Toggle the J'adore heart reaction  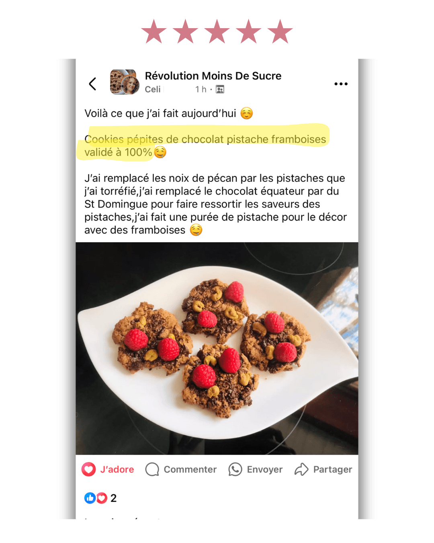[x=88, y=469]
